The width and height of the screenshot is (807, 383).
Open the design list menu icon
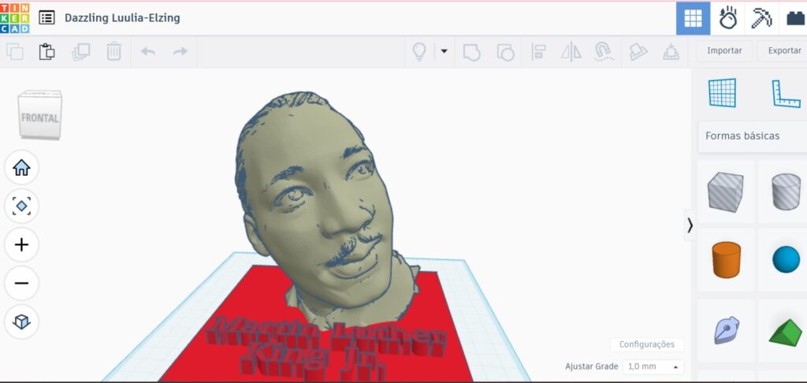point(46,18)
